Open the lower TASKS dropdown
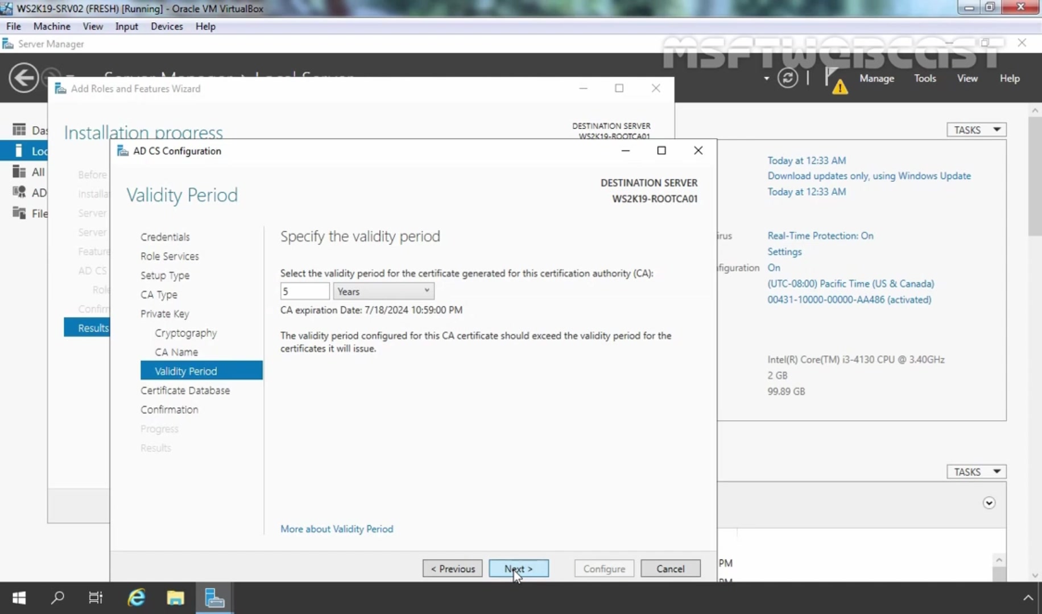 [x=976, y=472]
